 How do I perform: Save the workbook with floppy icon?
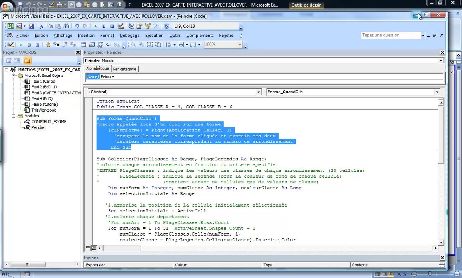point(31,26)
